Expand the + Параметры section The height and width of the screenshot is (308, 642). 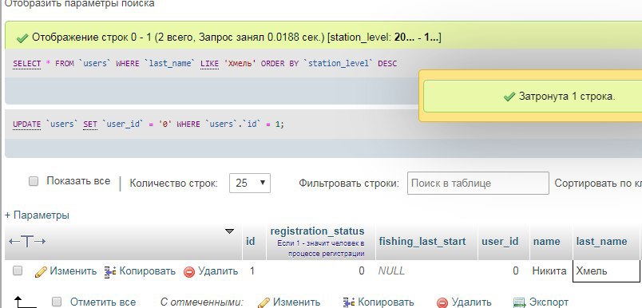37,215
